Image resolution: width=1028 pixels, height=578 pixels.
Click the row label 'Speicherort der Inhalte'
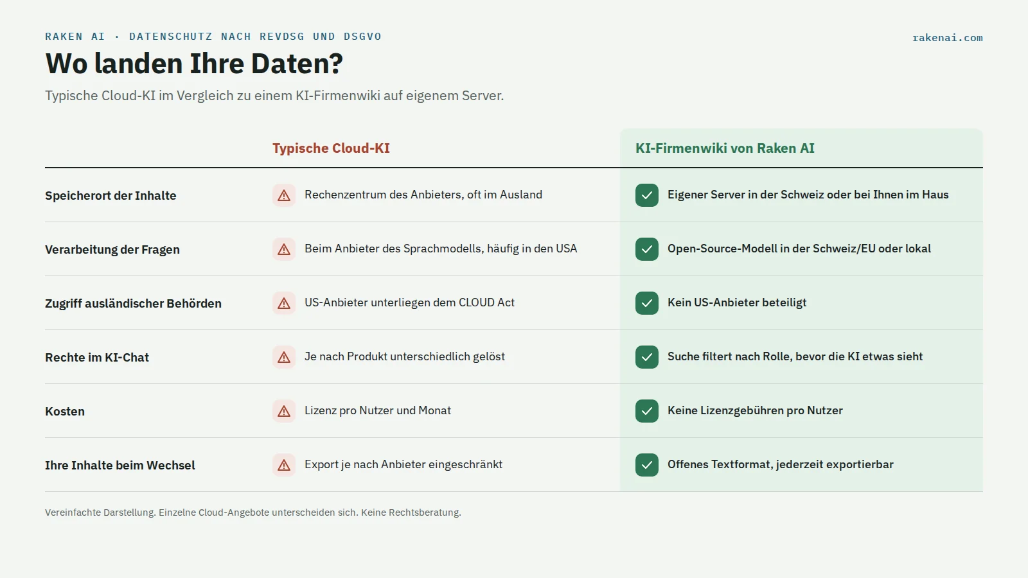111,196
